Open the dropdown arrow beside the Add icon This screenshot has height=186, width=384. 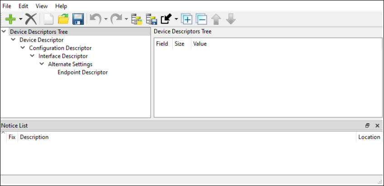click(x=20, y=19)
